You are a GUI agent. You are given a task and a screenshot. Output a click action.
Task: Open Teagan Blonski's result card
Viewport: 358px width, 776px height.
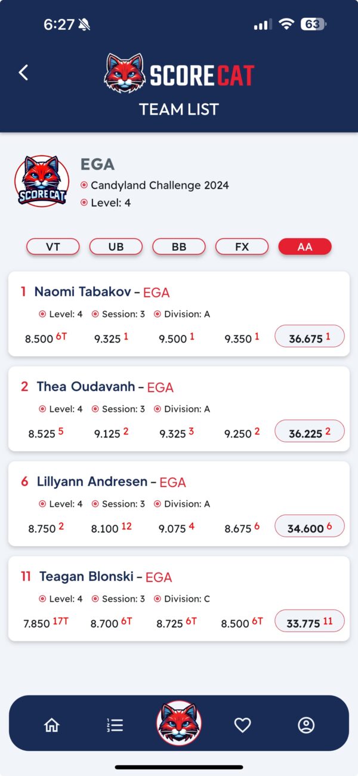pos(179,599)
